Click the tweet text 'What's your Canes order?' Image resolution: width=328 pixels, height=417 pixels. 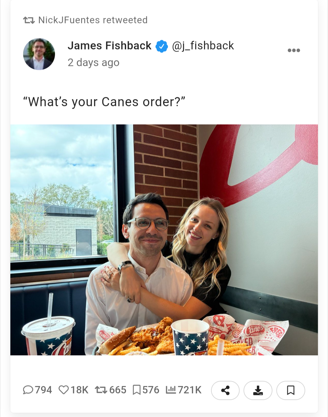point(104,102)
